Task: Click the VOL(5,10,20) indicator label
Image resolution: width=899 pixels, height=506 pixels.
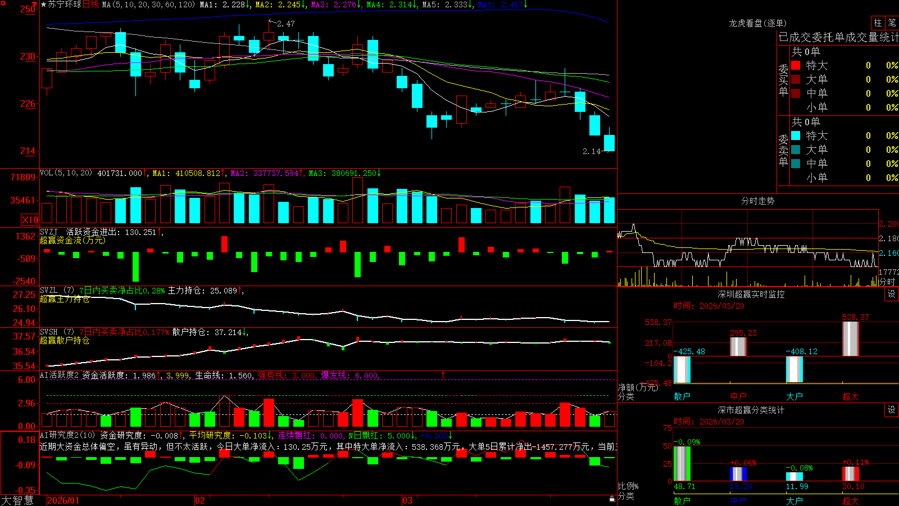Action: [66, 173]
